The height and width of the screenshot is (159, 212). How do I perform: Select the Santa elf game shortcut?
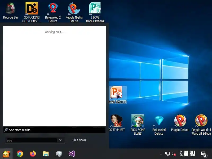(138, 125)
